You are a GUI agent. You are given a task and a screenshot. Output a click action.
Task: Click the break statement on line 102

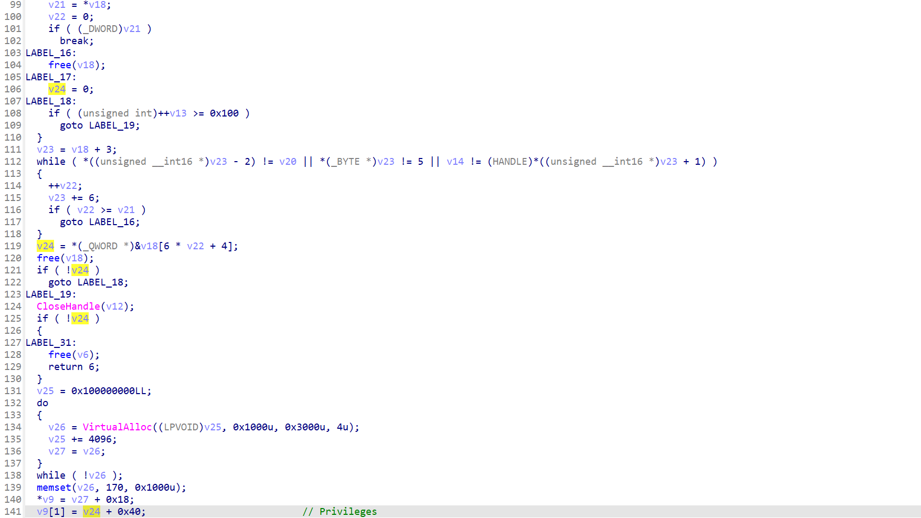(76, 41)
